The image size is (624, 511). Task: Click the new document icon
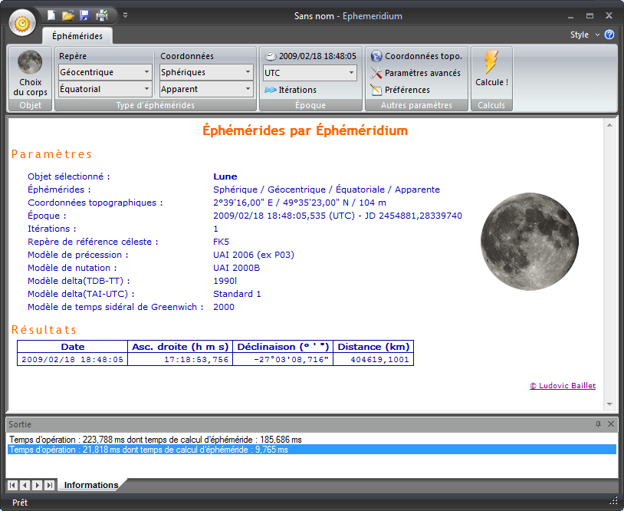point(51,15)
